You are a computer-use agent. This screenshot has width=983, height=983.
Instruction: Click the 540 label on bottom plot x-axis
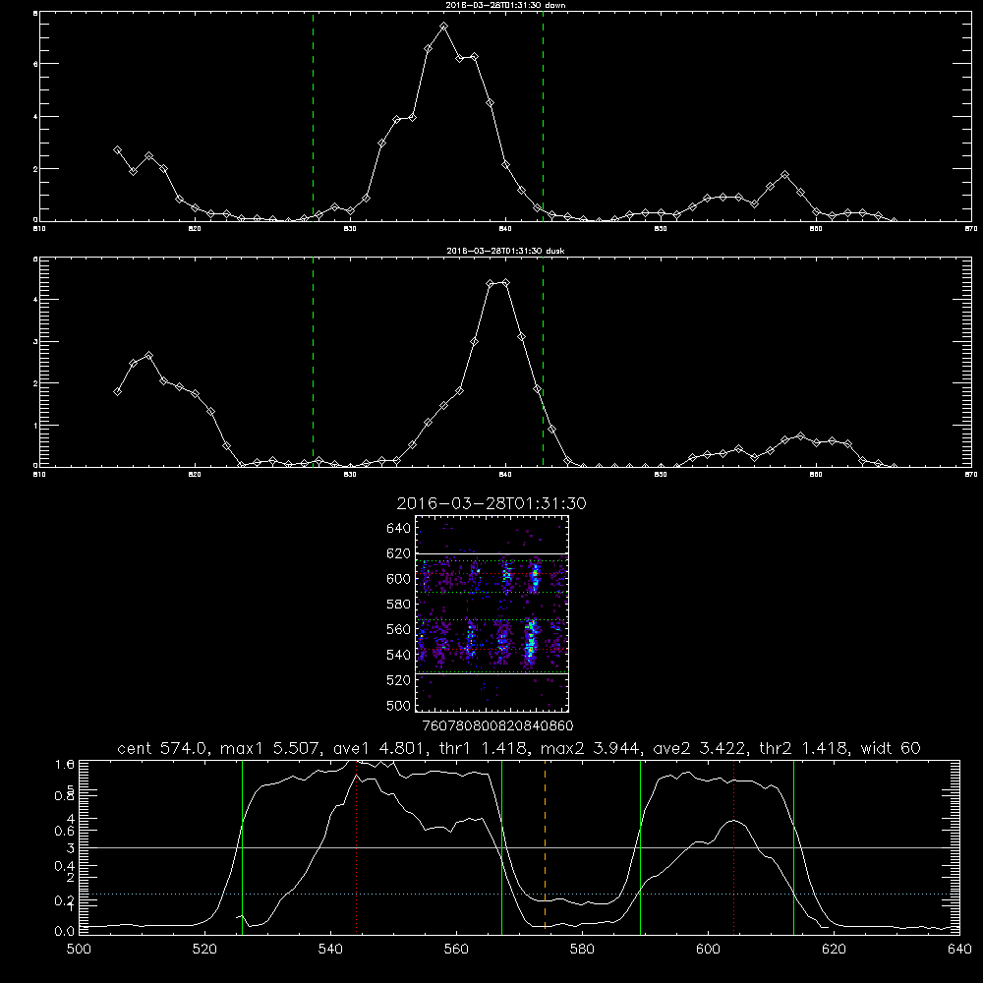point(330,950)
